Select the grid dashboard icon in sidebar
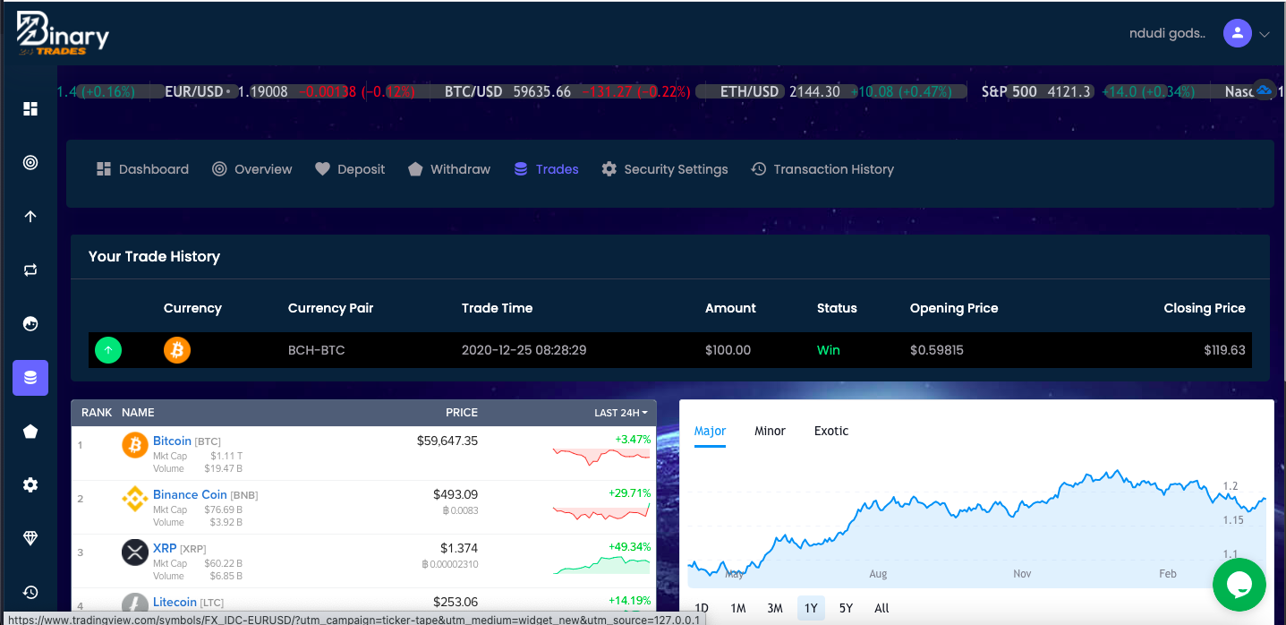This screenshot has height=625, width=1286. pyautogui.click(x=30, y=109)
